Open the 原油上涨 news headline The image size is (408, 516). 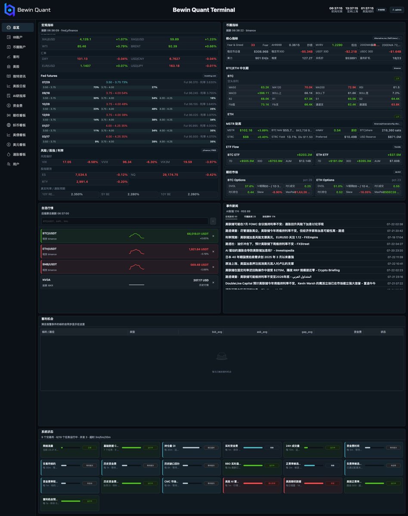coord(260,264)
